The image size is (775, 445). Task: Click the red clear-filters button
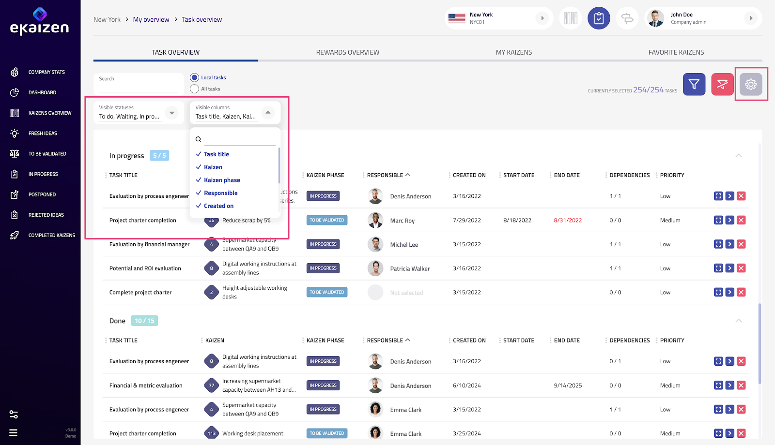(723, 84)
